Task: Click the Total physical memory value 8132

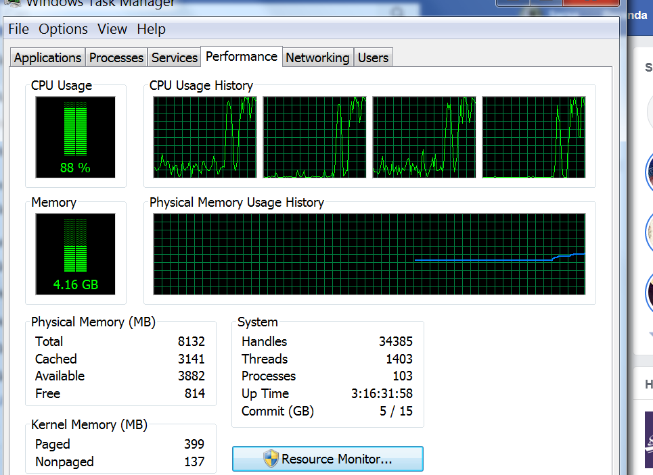Action: tap(191, 341)
